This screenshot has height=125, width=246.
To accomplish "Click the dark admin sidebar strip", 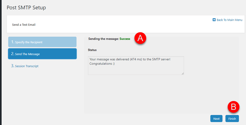I will click(1, 62).
